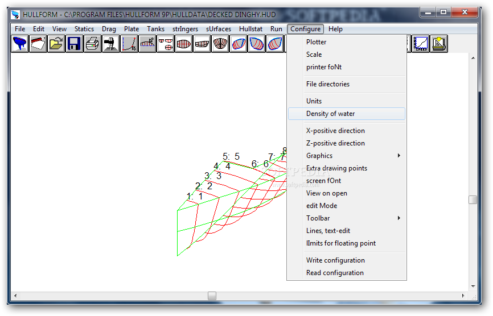The height and width of the screenshot is (316, 493).
Task: Click the curve editing icon with pointer
Action: (x=129, y=44)
